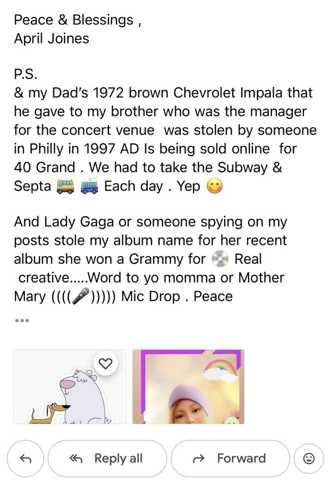The image size is (331, 484).
Task: Toggle the heart on cartoon attachment
Action: click(107, 363)
